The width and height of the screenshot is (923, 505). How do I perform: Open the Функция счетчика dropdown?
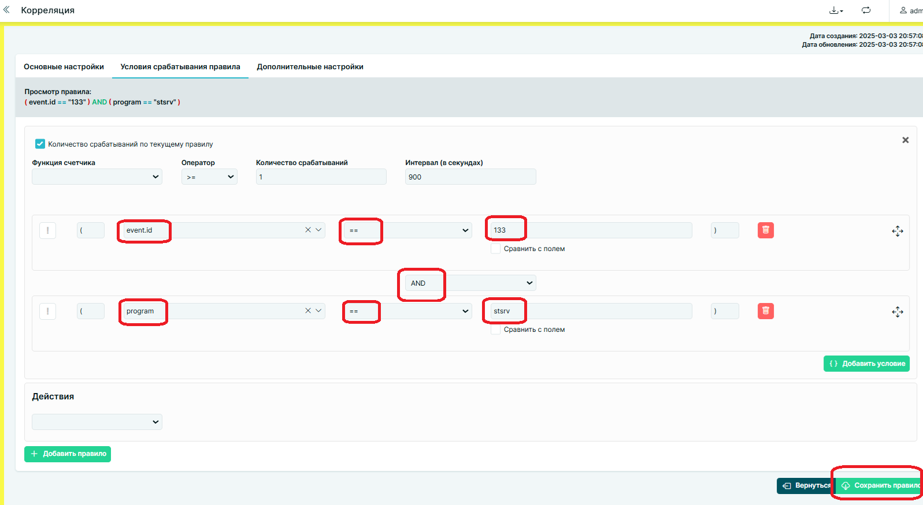[97, 177]
